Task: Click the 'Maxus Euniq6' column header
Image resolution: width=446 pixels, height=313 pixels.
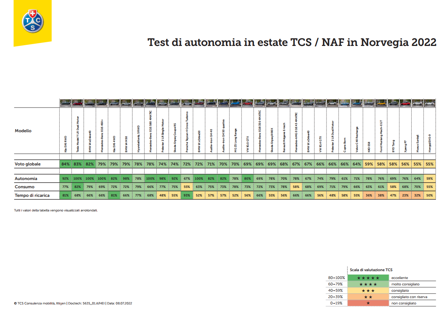Action: click(418, 143)
